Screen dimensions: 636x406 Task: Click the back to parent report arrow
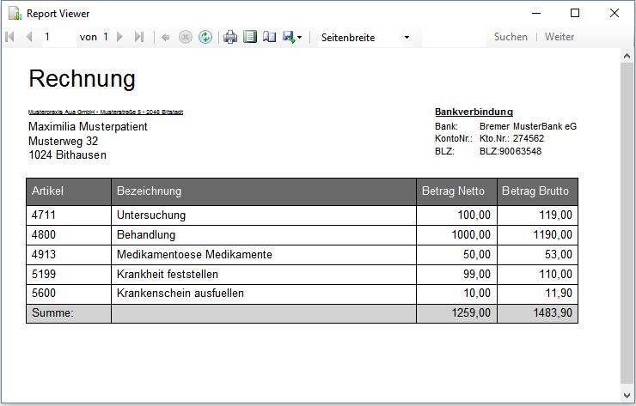tap(166, 37)
